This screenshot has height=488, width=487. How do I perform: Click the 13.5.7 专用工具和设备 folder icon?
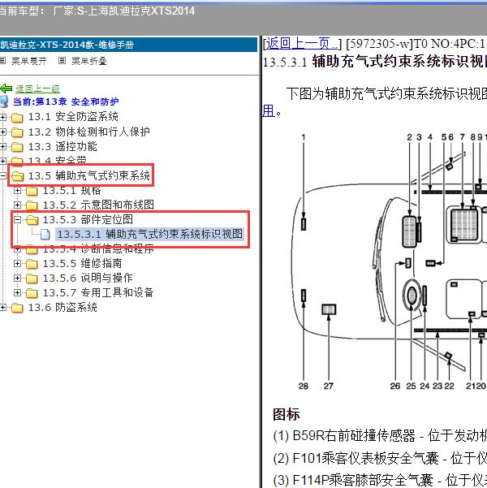(x=32, y=293)
